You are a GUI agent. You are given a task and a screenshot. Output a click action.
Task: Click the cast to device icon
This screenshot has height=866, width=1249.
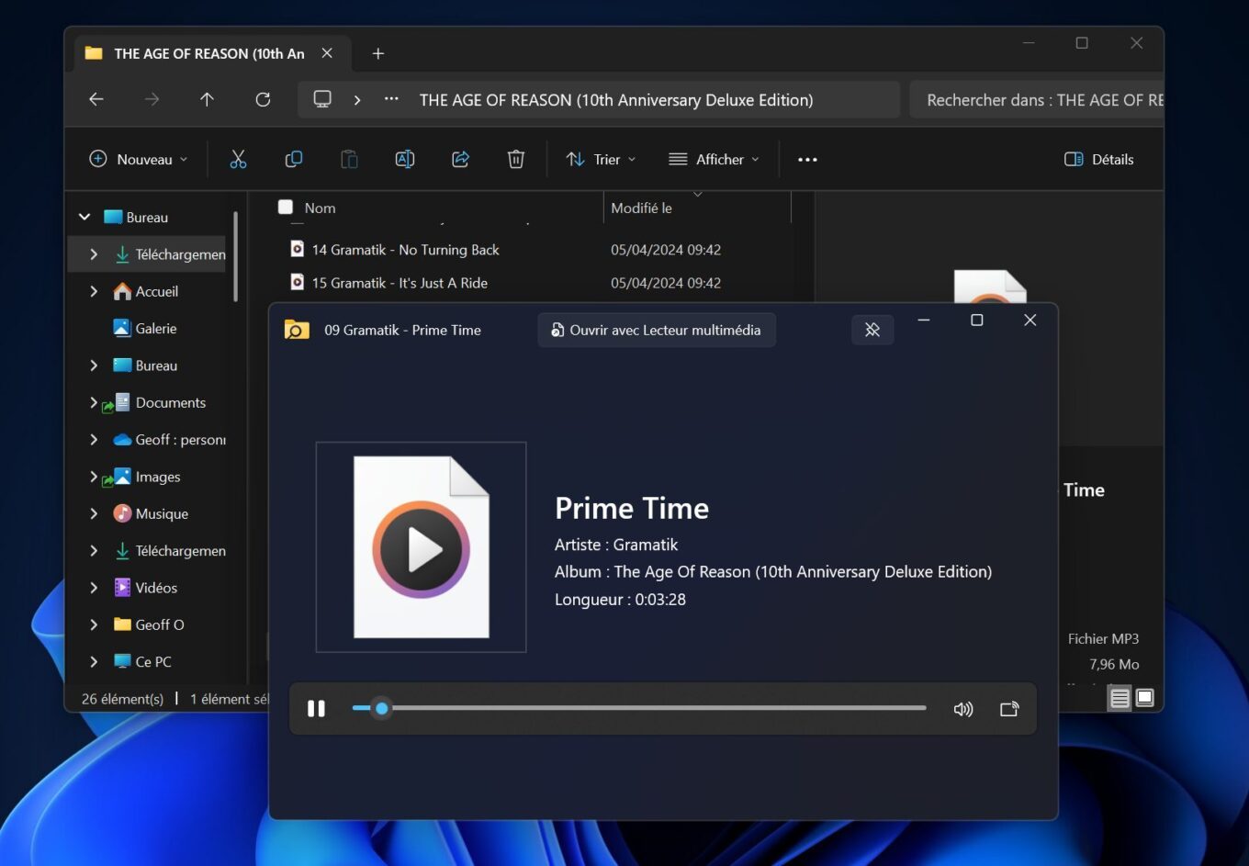point(1009,709)
